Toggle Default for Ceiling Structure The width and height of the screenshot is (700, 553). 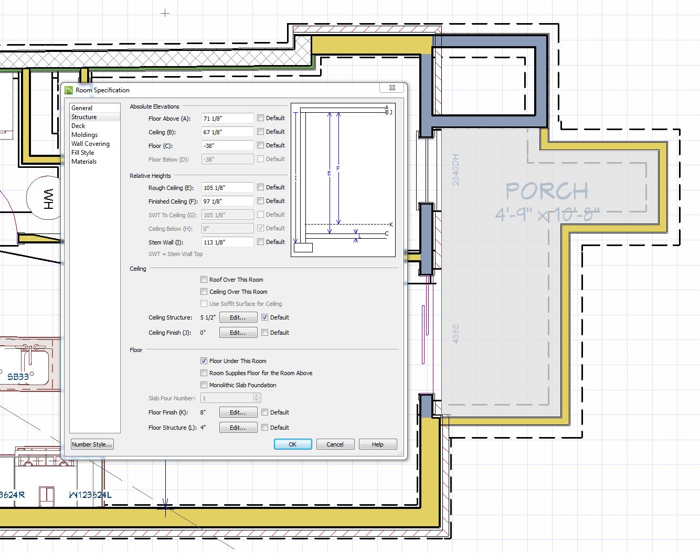click(x=265, y=317)
